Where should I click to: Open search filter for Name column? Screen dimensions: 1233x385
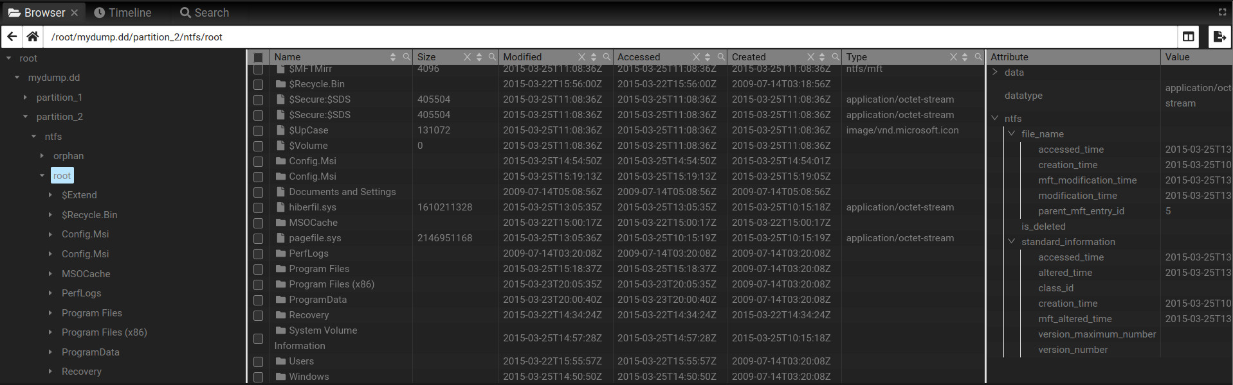pos(406,57)
